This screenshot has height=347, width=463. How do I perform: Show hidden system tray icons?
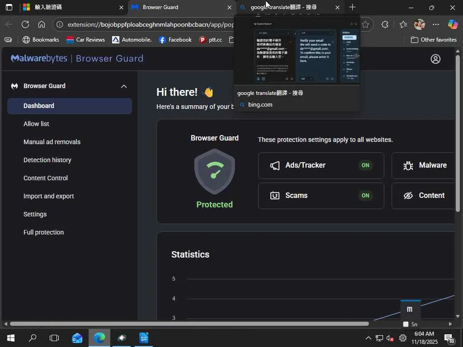(368, 338)
